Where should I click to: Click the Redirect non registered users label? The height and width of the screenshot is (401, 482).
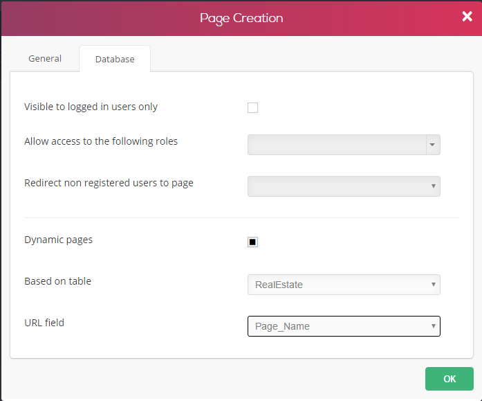(109, 183)
